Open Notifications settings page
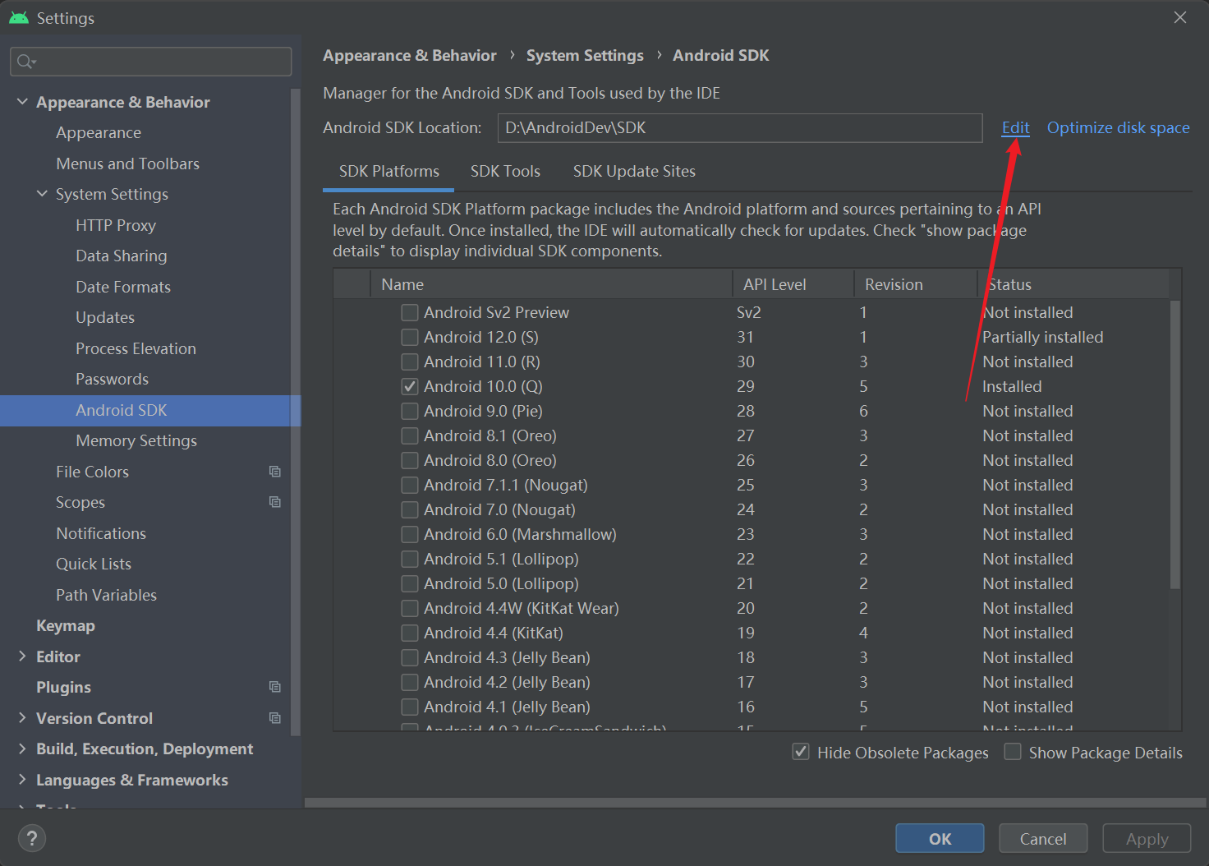 (101, 533)
